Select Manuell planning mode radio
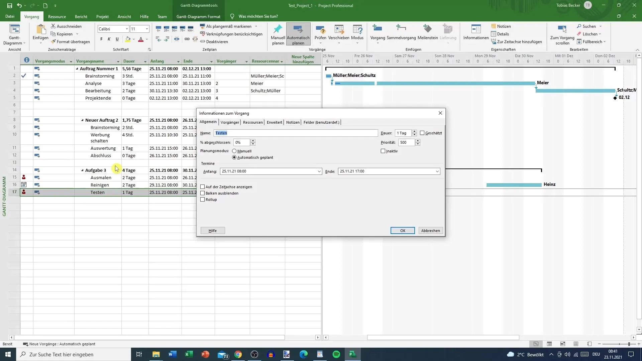Screen dimensions: 642x361 234,151
